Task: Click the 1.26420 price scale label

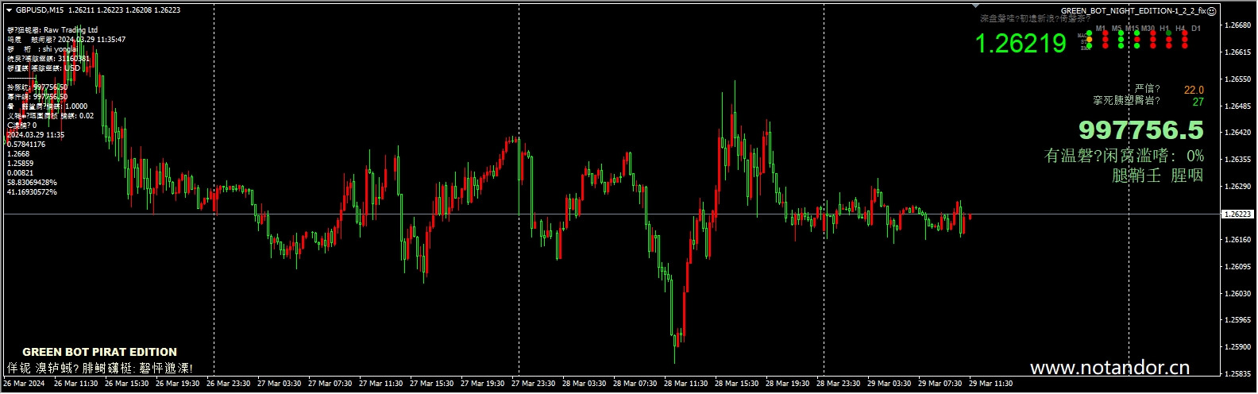Action: [1239, 133]
